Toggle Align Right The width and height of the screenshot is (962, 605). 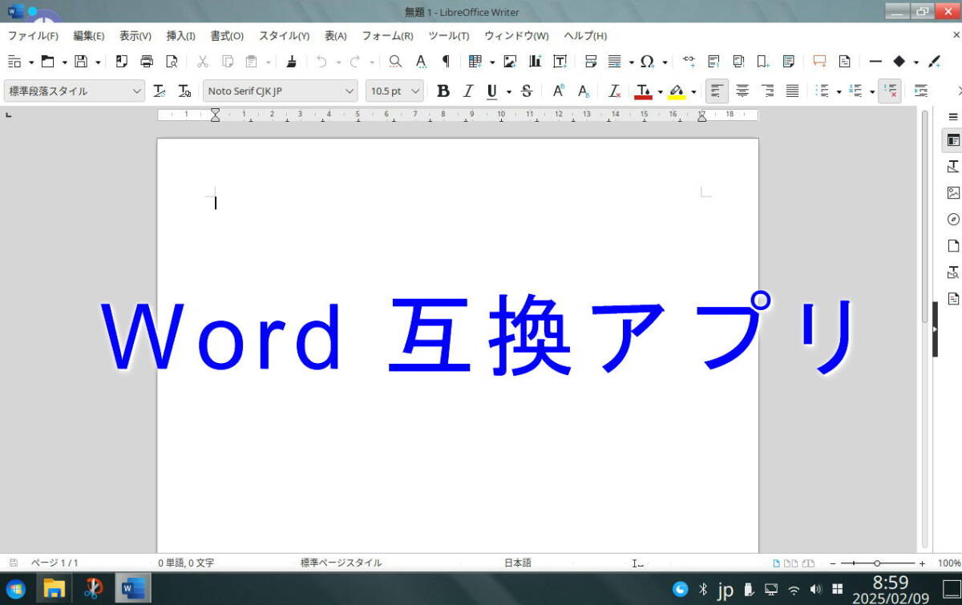767,91
